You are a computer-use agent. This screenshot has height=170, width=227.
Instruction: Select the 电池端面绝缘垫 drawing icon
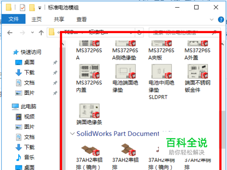pos(125,71)
